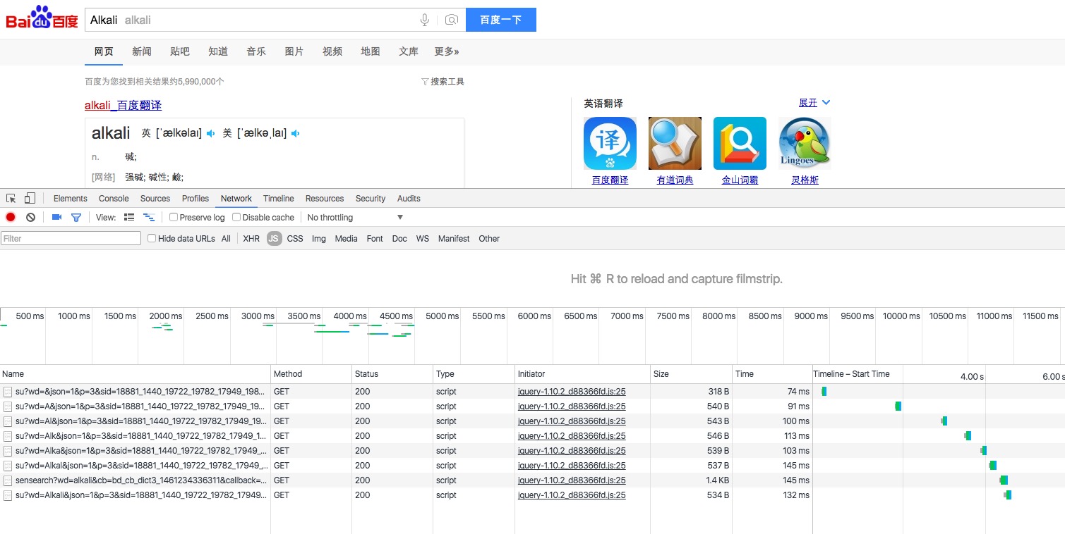Viewport: 1065px width, 534px height.
Task: Toggle the overview waterfall view icon
Action: pyautogui.click(x=149, y=217)
